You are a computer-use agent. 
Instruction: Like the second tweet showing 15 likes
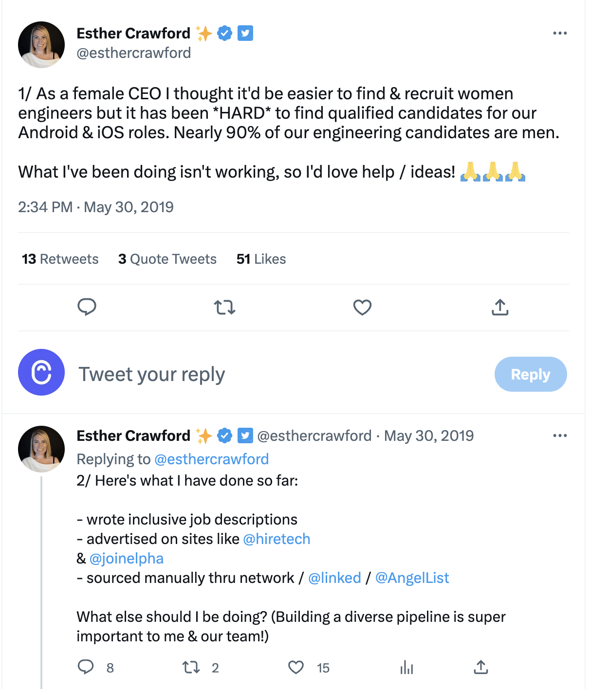(296, 667)
